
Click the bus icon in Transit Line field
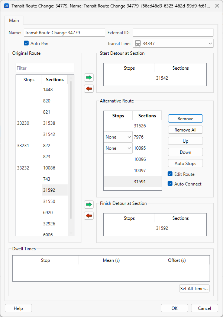tap(138, 44)
